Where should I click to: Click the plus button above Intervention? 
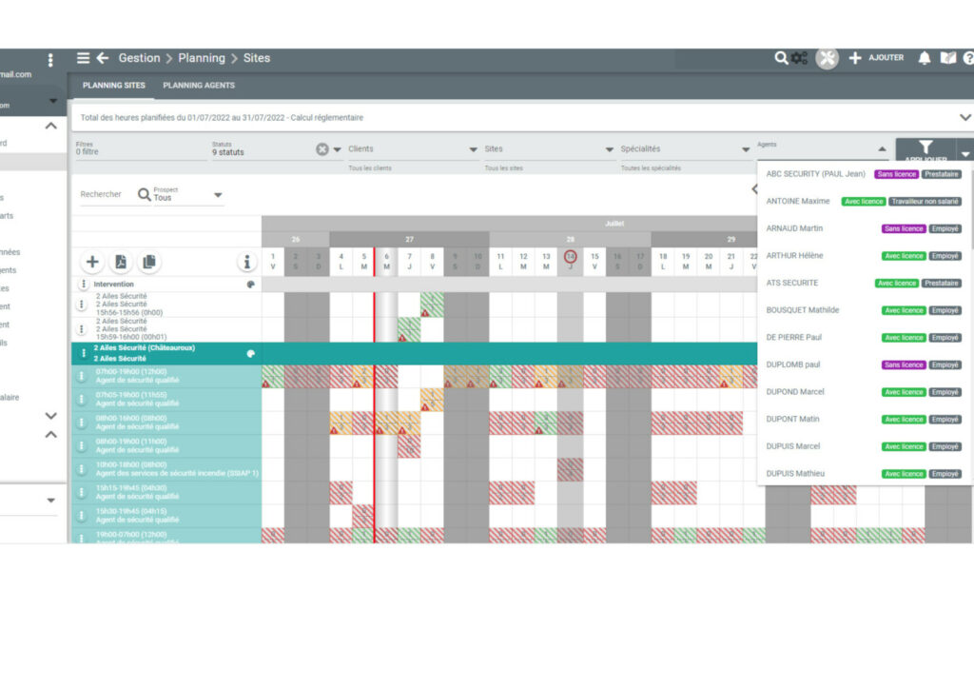pos(92,262)
